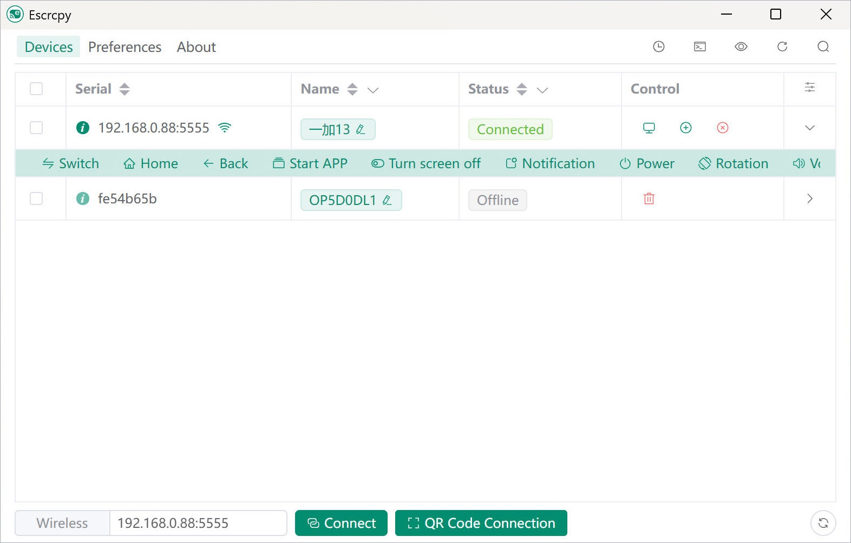
Task: Sort devices by Serial
Action: click(125, 89)
